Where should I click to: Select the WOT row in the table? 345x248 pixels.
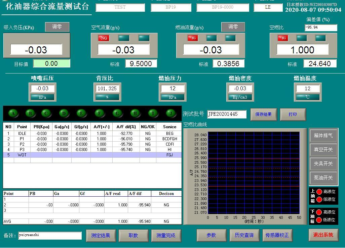click(x=92, y=155)
